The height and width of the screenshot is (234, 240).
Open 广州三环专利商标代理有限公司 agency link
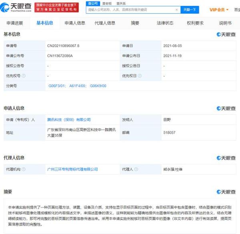72,169
